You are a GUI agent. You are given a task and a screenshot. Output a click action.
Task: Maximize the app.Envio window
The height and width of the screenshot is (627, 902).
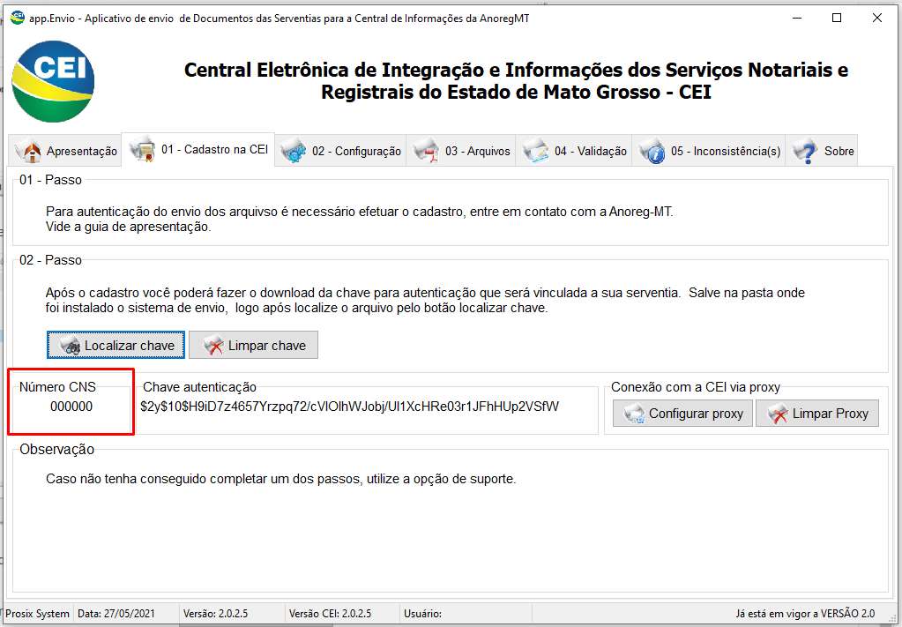(x=837, y=18)
